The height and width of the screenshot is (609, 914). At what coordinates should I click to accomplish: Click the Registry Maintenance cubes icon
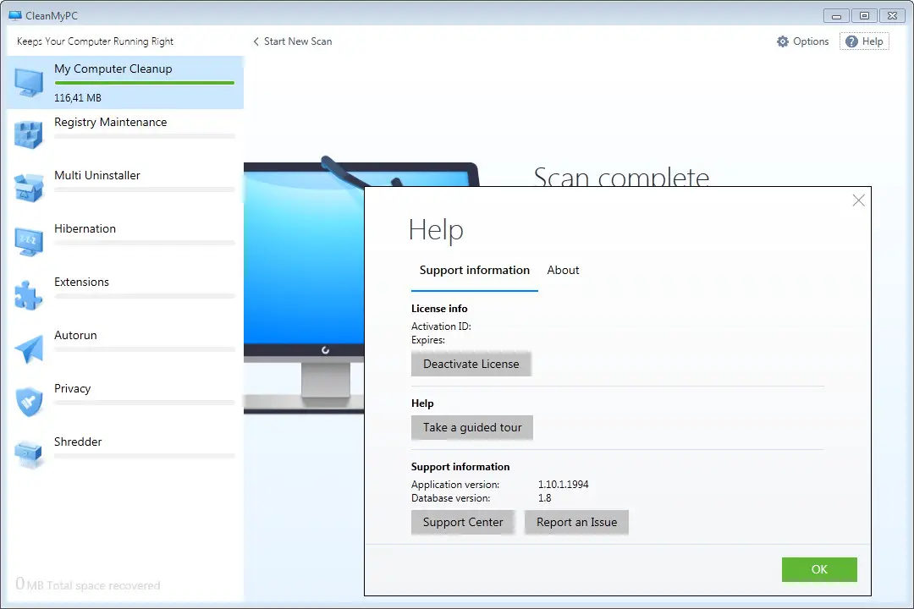(29, 135)
